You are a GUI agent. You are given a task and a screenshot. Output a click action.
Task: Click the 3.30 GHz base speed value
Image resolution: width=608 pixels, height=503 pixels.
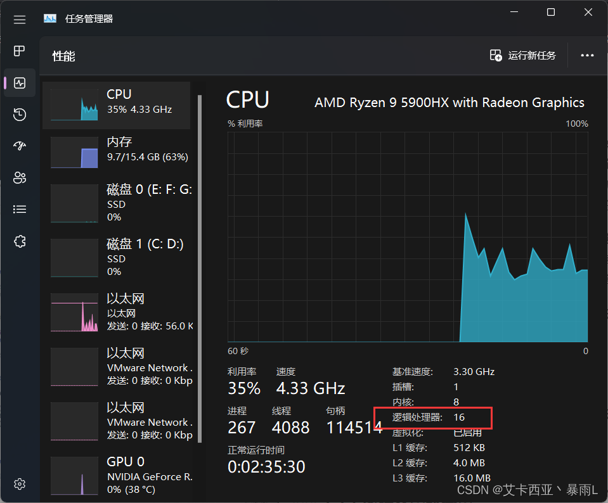click(474, 372)
